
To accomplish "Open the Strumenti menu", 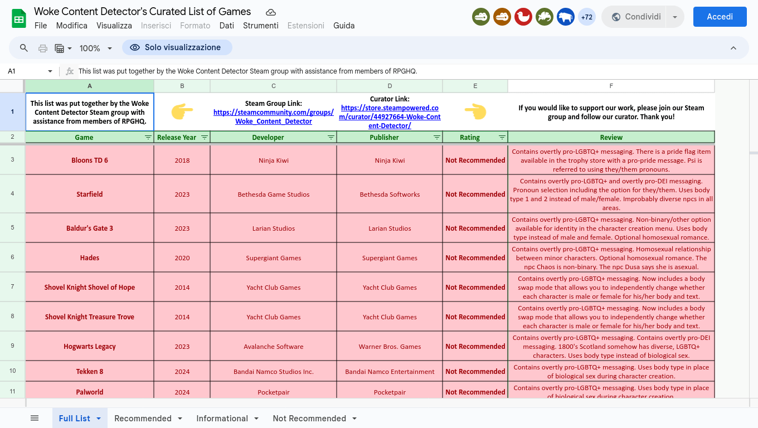I will (261, 26).
